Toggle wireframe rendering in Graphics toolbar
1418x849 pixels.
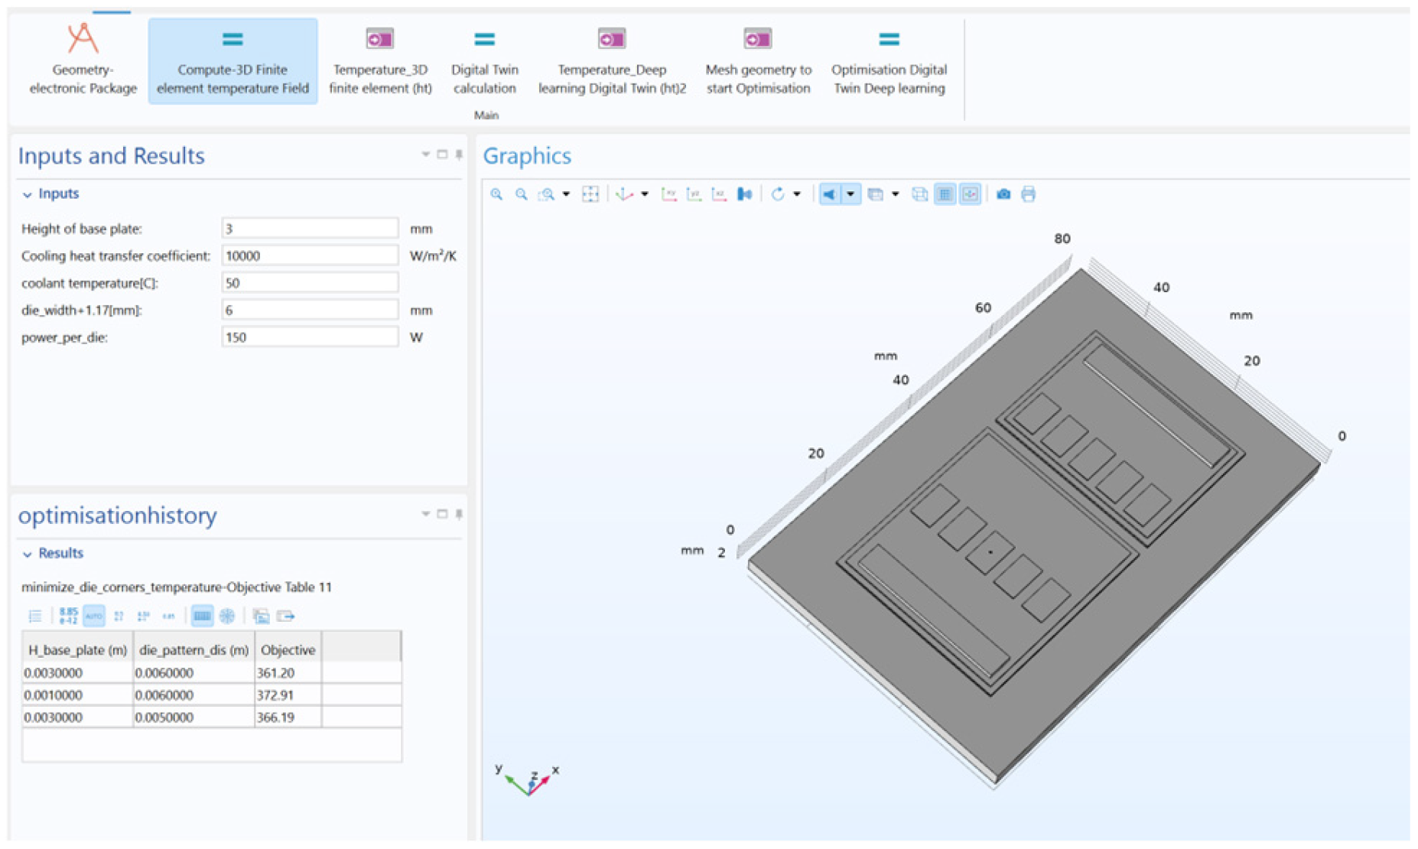click(920, 194)
